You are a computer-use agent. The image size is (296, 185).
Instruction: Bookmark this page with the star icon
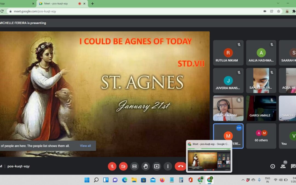[278, 11]
